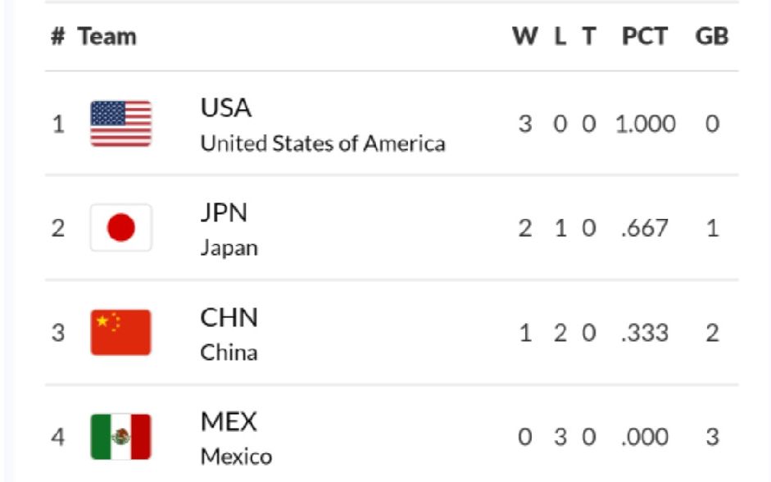Select the L column header
Screen dimensions: 771x482
tap(560, 37)
